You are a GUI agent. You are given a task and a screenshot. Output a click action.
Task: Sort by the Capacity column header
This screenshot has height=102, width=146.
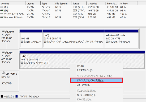click(96, 3)
